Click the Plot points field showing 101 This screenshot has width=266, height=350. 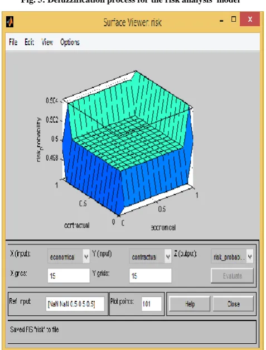[x=151, y=304]
